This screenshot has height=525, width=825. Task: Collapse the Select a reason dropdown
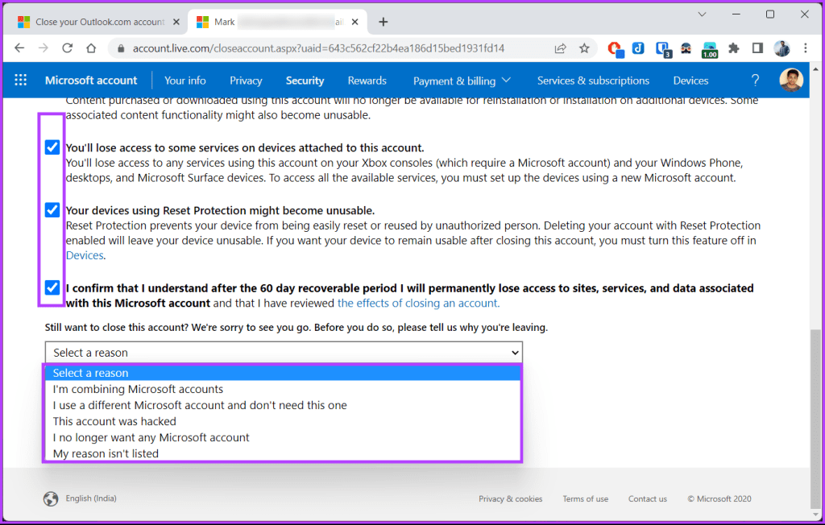284,353
